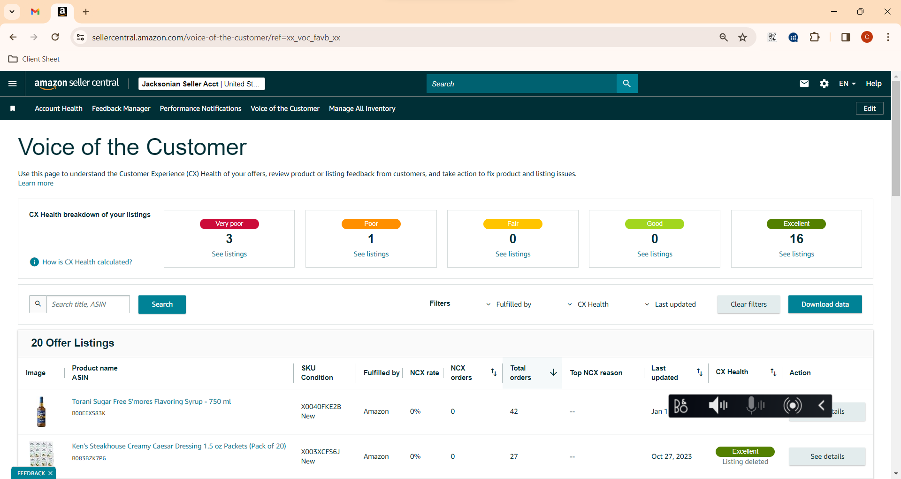Open the settings gear icon
The width and height of the screenshot is (901, 479).
(x=824, y=84)
